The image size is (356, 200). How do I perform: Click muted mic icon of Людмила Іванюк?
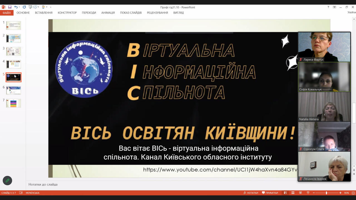(301, 179)
